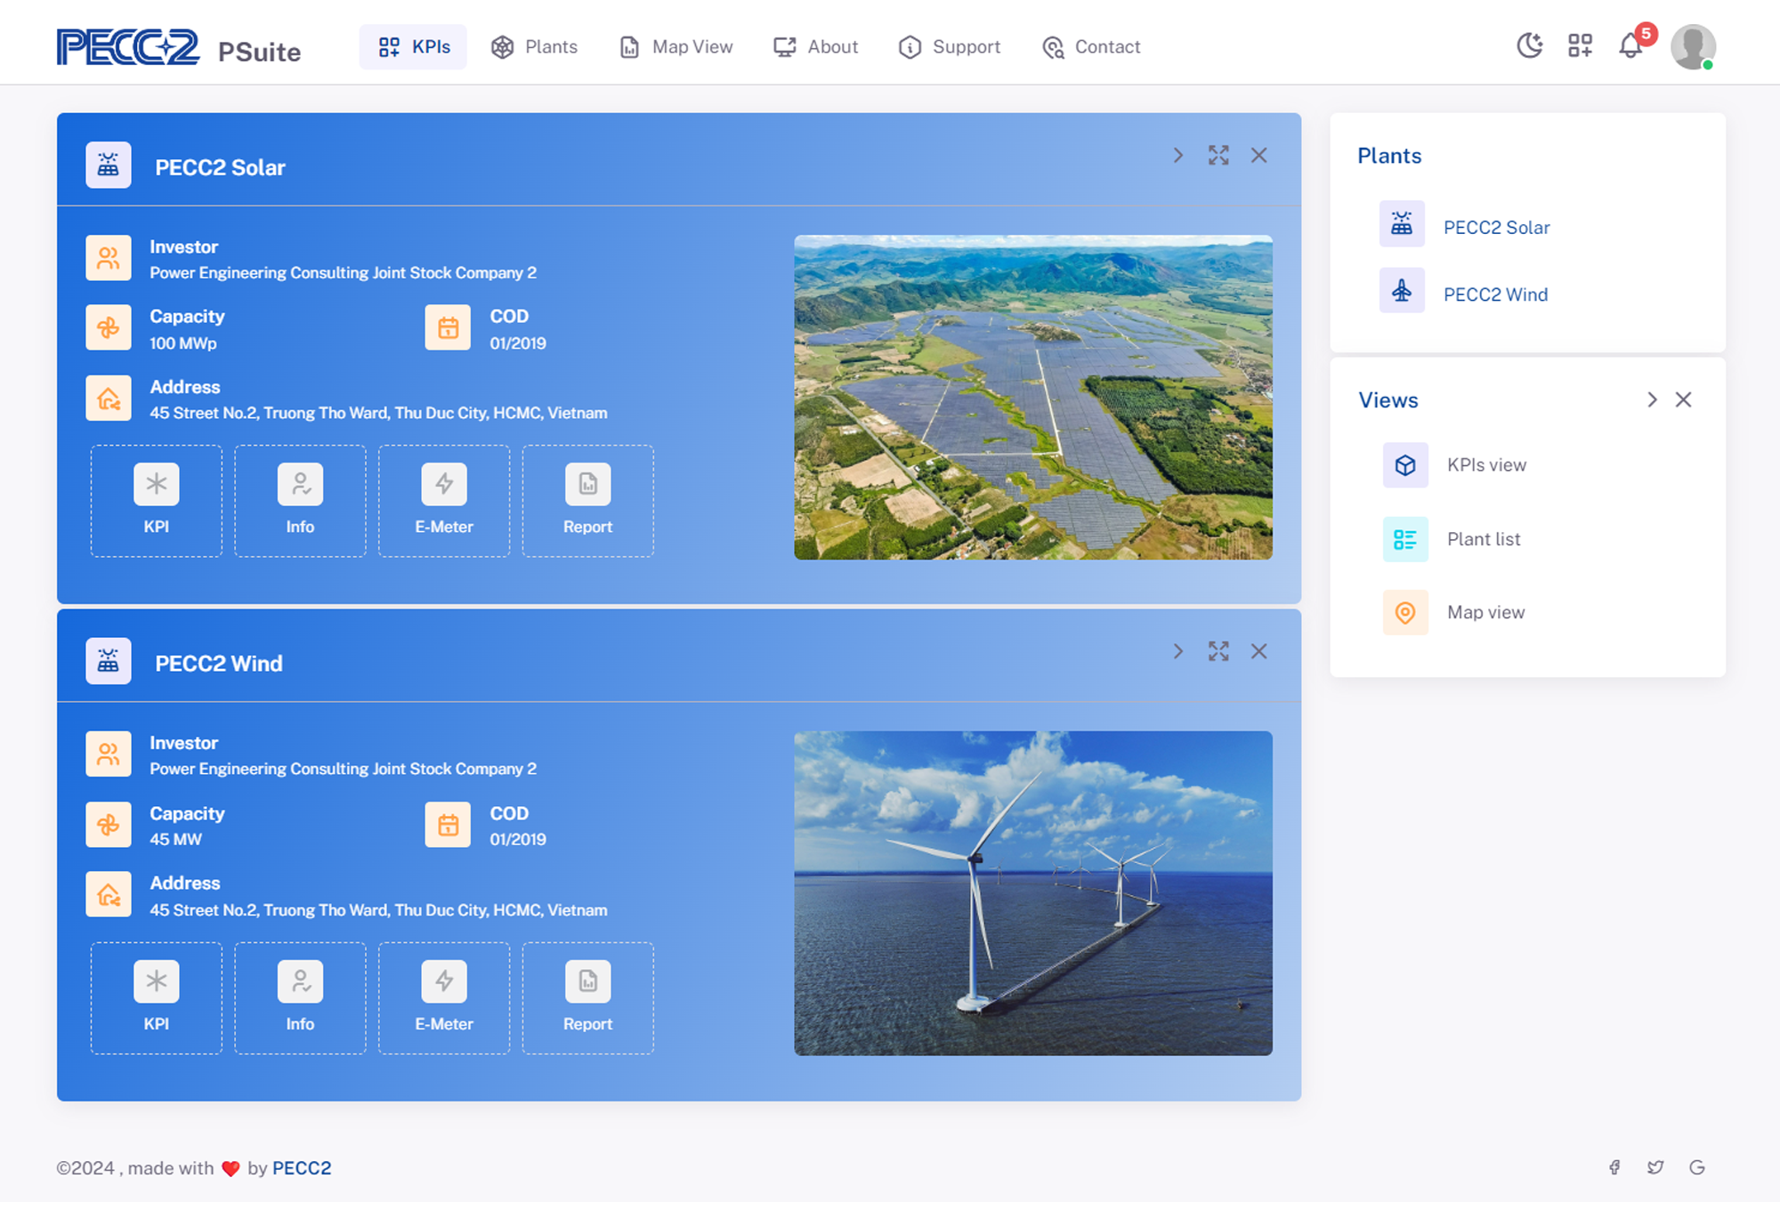
Task: Open Plant list from the Views panel
Action: [x=1483, y=538]
